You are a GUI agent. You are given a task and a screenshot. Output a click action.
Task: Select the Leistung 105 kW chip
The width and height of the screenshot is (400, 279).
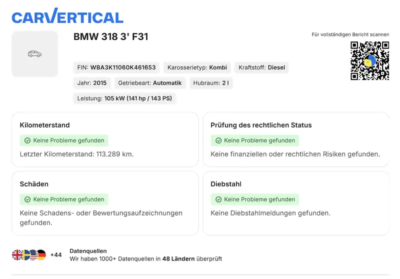[x=124, y=98]
